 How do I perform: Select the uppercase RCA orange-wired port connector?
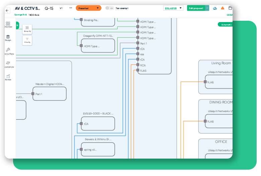click(x=138, y=65)
